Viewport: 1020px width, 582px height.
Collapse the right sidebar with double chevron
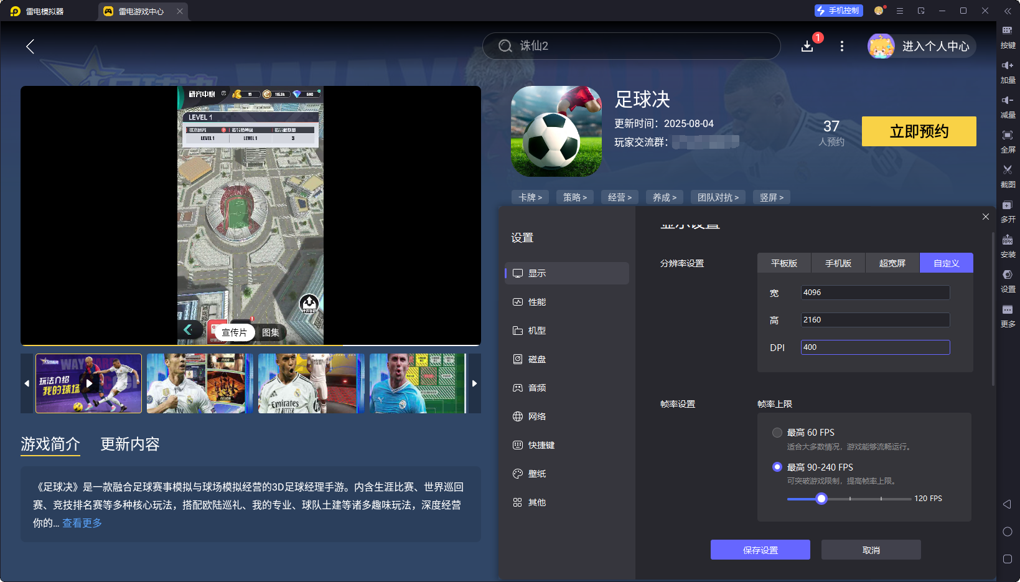click(1008, 11)
